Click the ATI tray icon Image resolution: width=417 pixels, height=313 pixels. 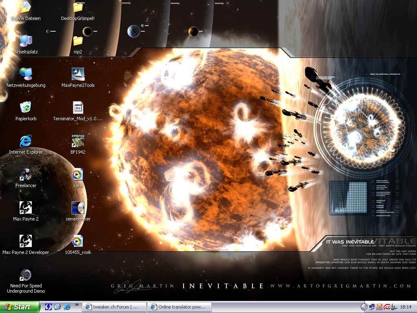pyautogui.click(x=386, y=307)
